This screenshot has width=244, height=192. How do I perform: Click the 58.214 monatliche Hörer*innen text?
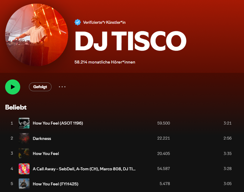[105, 62]
